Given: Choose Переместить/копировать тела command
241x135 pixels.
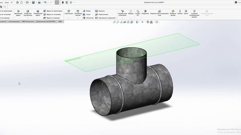Looking at the screenshot, I should point(159,13).
